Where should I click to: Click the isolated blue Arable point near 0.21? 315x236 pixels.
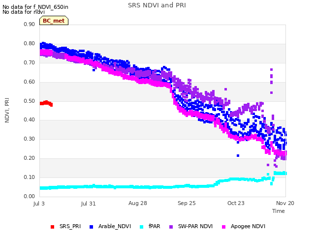click(238, 155)
